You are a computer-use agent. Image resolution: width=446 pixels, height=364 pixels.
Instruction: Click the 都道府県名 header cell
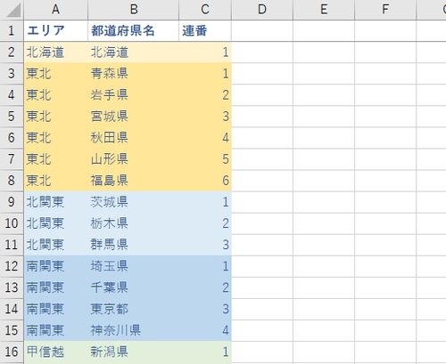[x=134, y=30]
